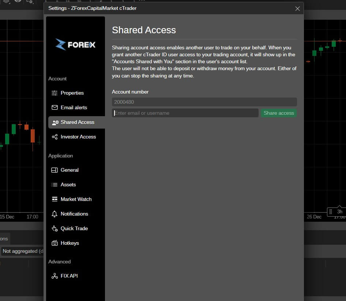Click the Shared Access user icon
Viewport: 346px width, 301px height.
tap(55, 122)
